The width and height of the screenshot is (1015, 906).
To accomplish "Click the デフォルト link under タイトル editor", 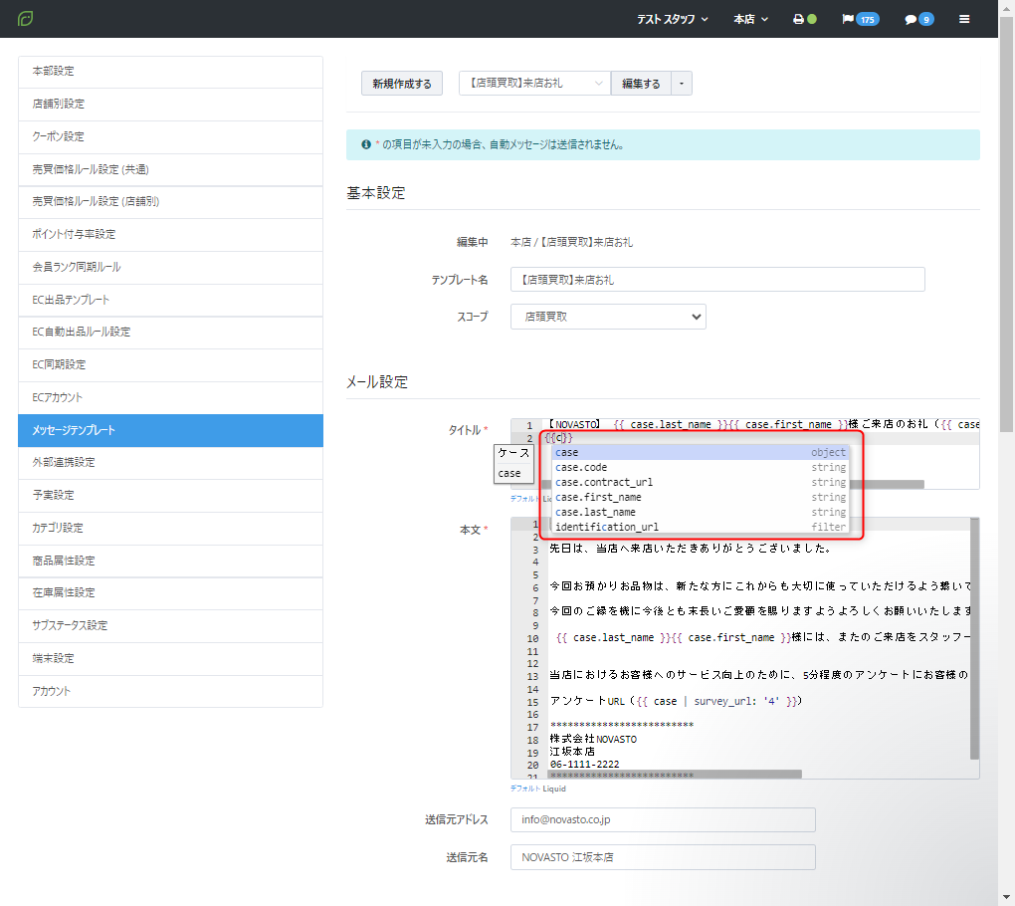I will pos(524,499).
